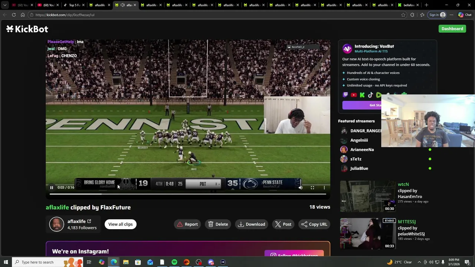The width and height of the screenshot is (475, 267).
Task: Open the browser settings ellipsis menu
Action: pyautogui.click(x=451, y=15)
